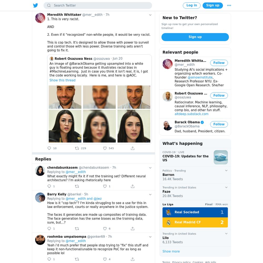Reply to Meredith Whittaker's main tweet
263x263 pixels.
click(x=49, y=148)
